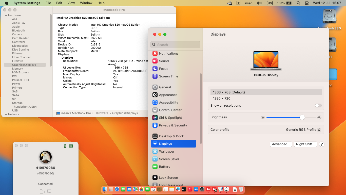The width and height of the screenshot is (346, 195).
Task: Select Focus in the settings sidebar
Action: 174,69
